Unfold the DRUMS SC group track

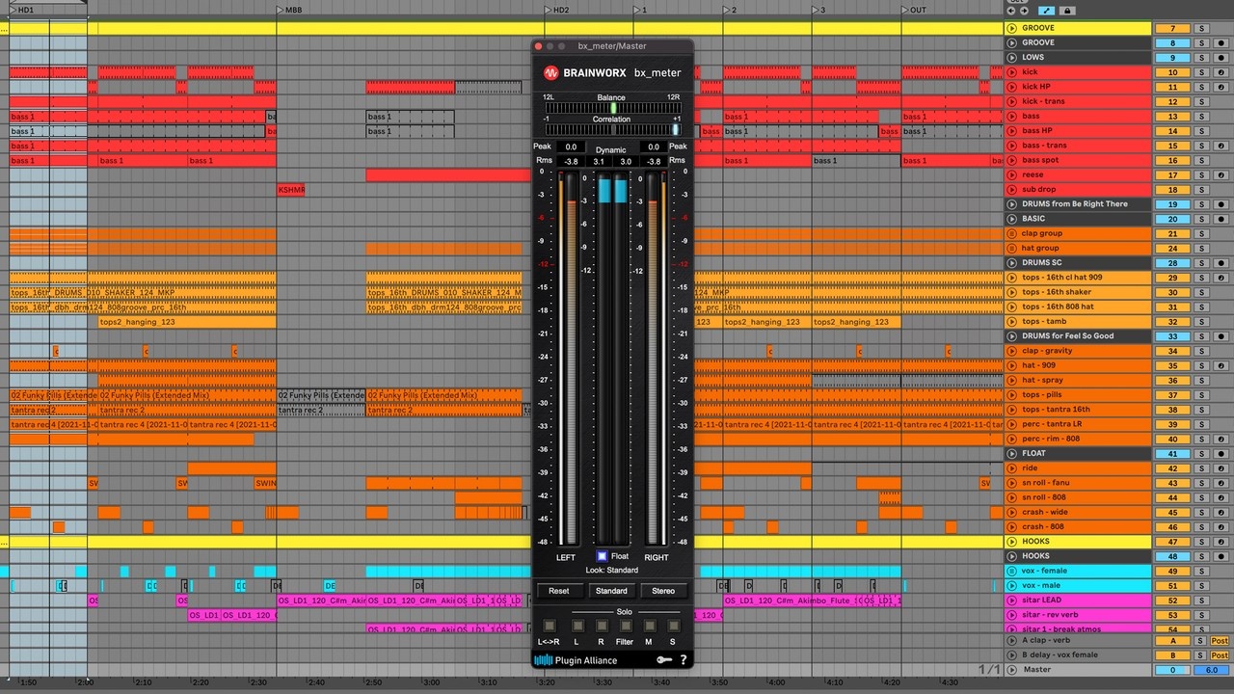[1011, 262]
